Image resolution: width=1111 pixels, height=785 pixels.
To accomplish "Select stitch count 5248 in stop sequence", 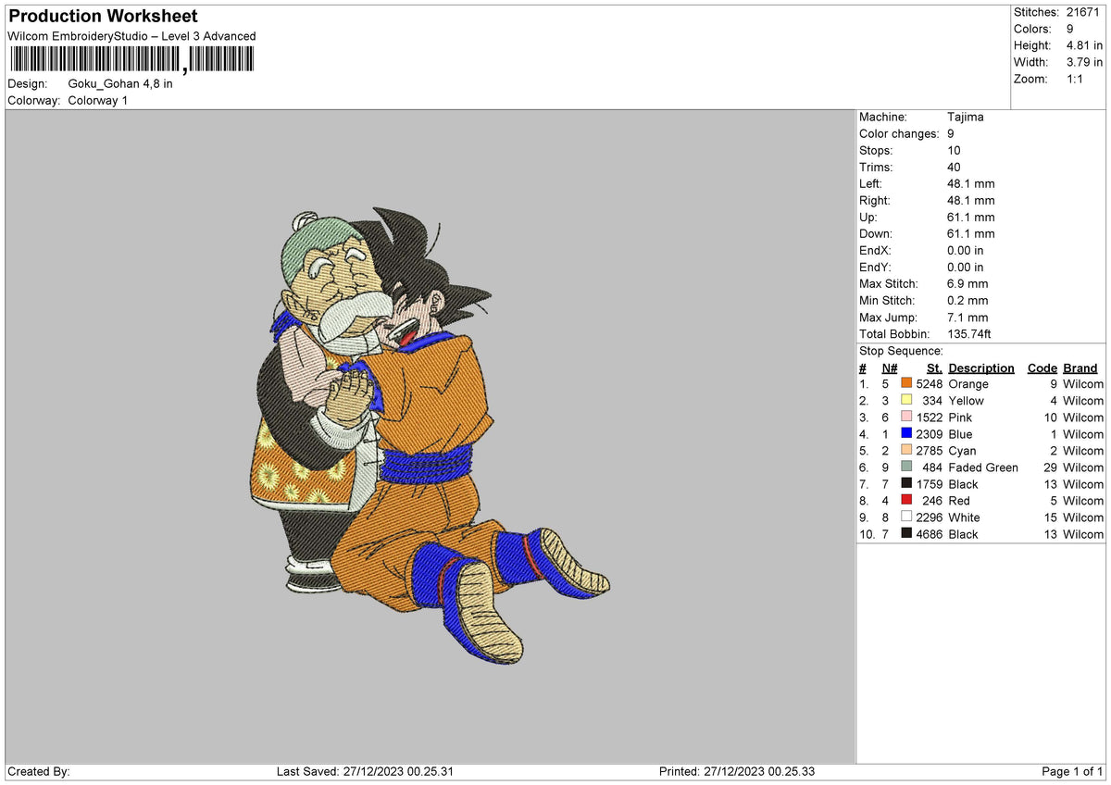I will click(x=929, y=383).
